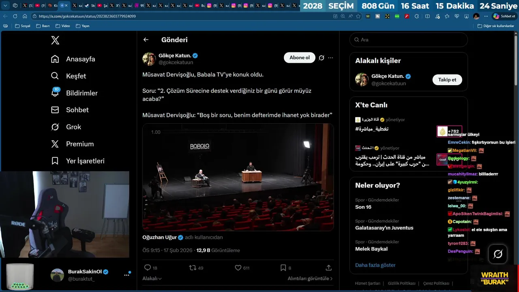Open Gökçe Katun's profile avatar on post
This screenshot has width=519, height=292.
[149, 59]
